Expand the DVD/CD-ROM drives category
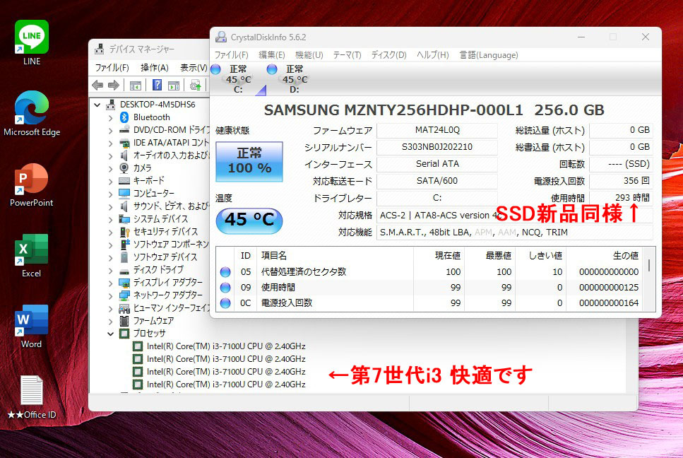This screenshot has width=683, height=458. (110, 130)
